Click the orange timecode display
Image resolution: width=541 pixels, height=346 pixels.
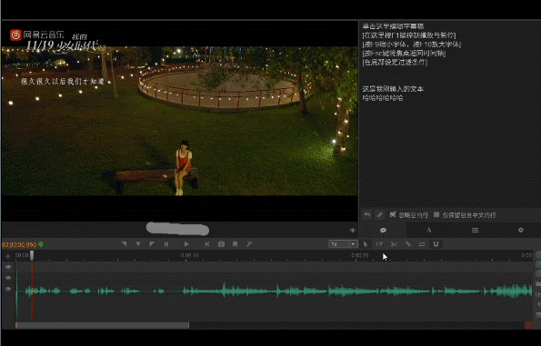19,244
